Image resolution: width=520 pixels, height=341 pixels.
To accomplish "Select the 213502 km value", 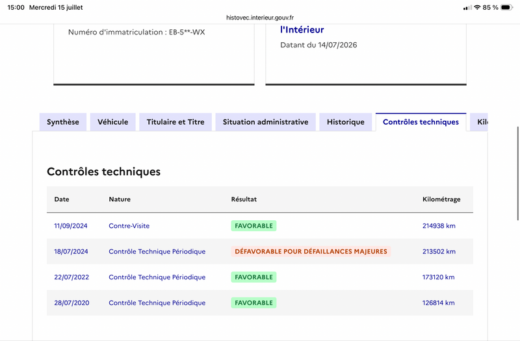I will pos(439,251).
